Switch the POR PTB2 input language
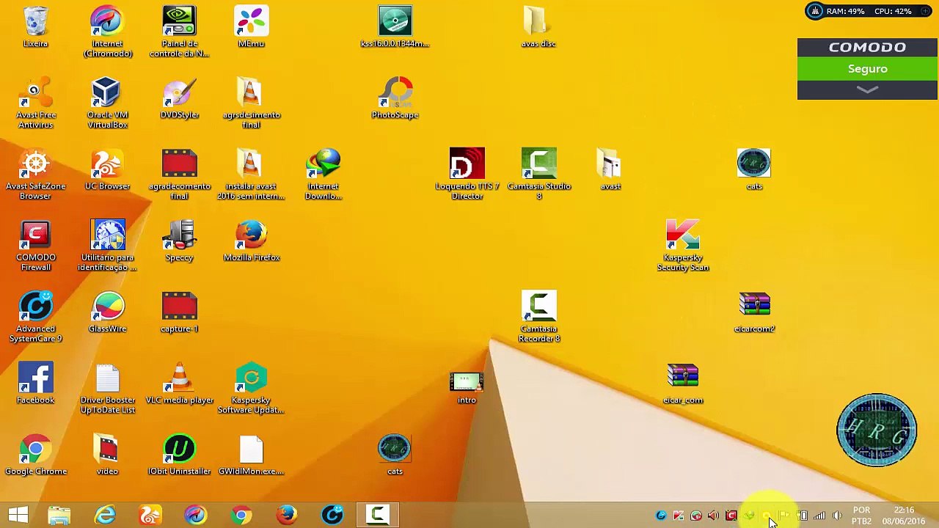Viewport: 939px width, 528px height. (x=861, y=516)
